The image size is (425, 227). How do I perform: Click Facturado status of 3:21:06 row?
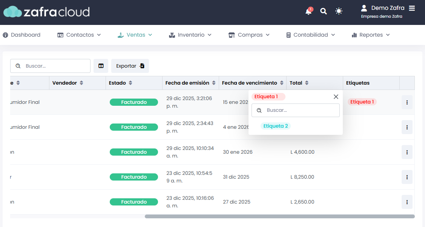coord(134,102)
